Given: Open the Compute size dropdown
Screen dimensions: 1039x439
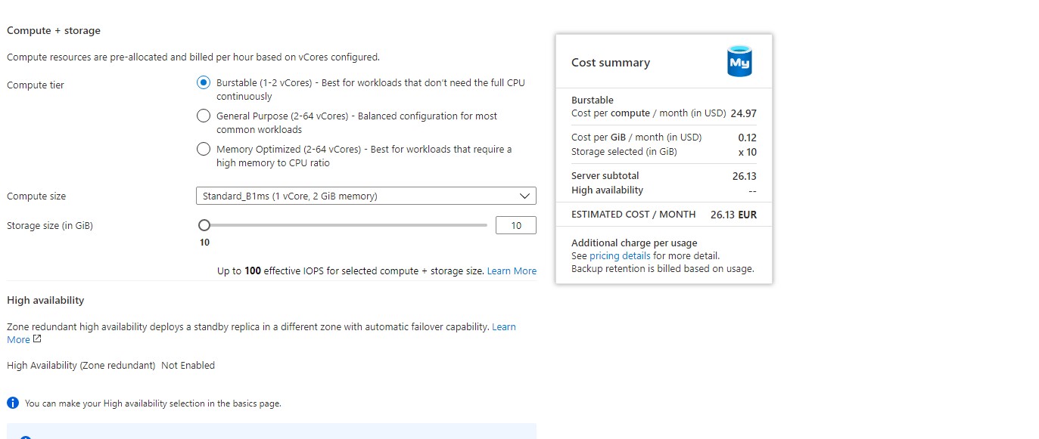Looking at the screenshot, I should [366, 196].
